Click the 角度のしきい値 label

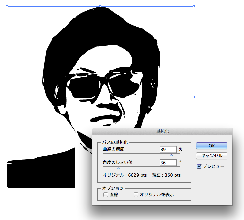pyautogui.click(x=118, y=162)
